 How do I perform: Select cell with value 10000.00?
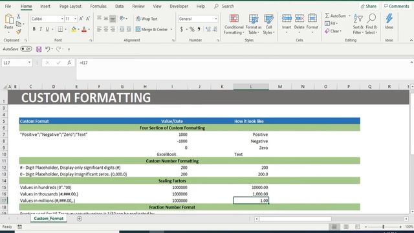[x=251, y=187]
